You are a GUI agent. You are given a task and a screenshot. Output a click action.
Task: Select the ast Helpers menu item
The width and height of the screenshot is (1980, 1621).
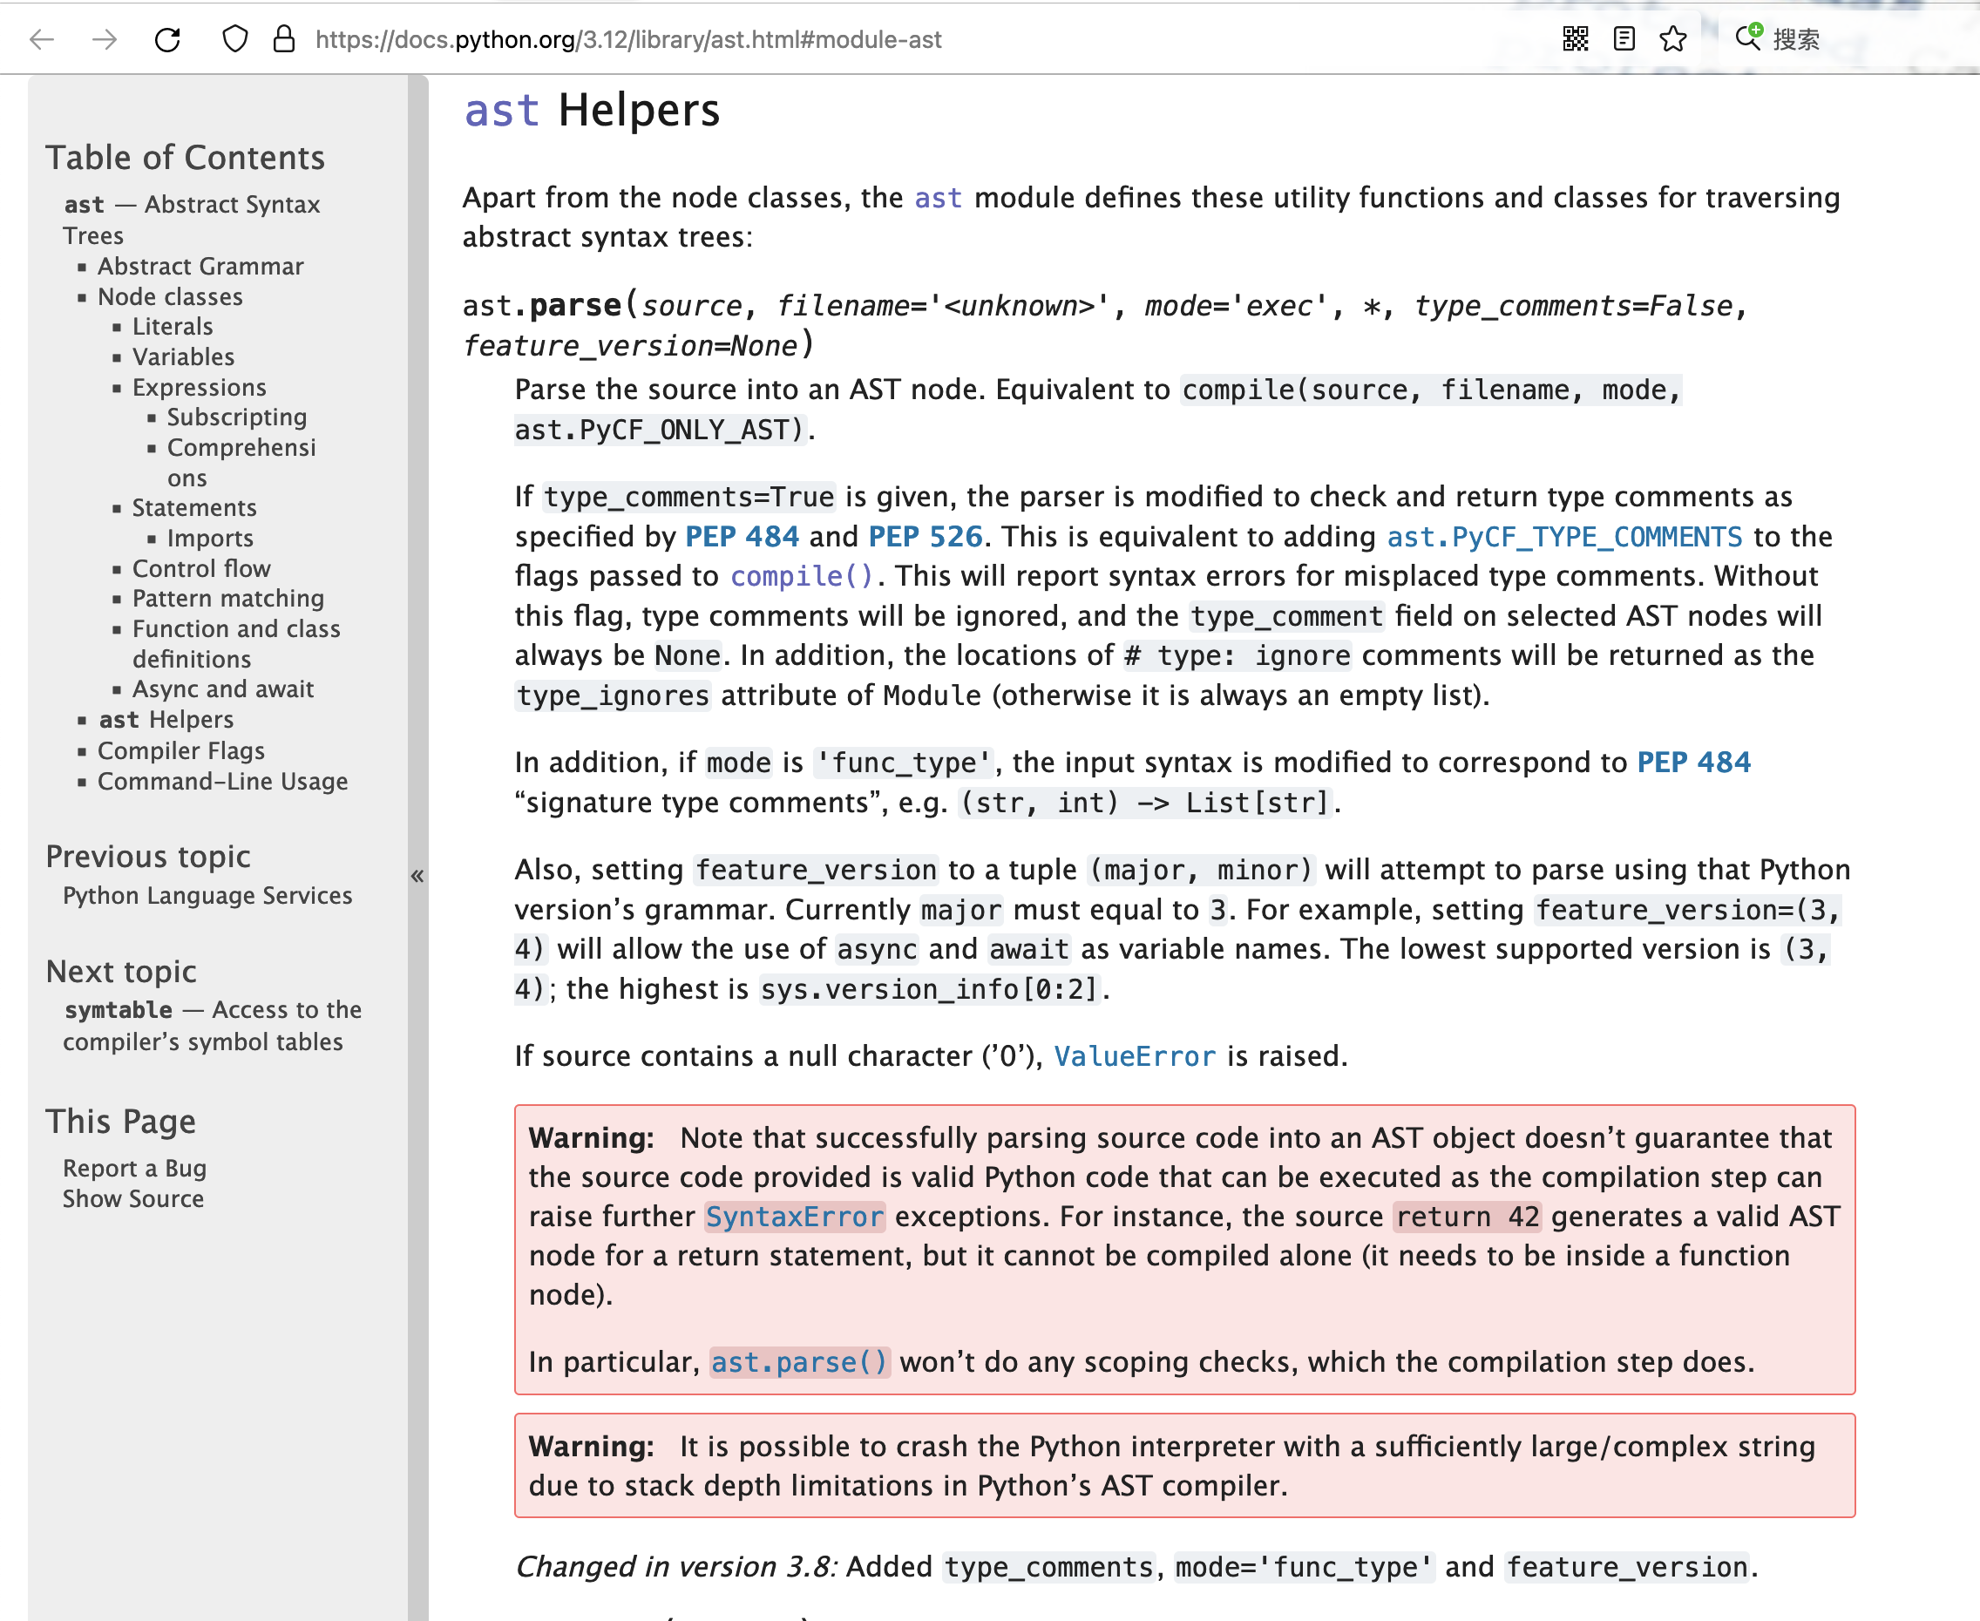point(163,720)
